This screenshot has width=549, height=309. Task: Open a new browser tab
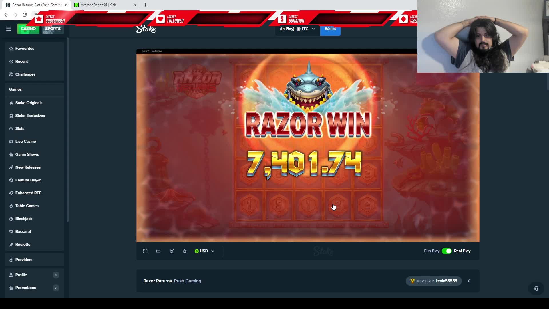point(146,5)
